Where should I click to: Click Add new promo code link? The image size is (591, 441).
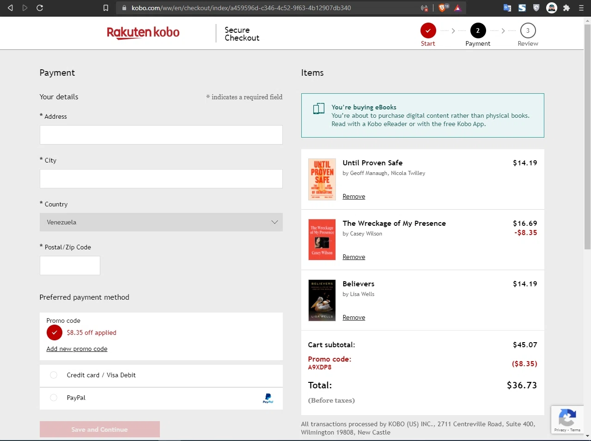point(77,349)
